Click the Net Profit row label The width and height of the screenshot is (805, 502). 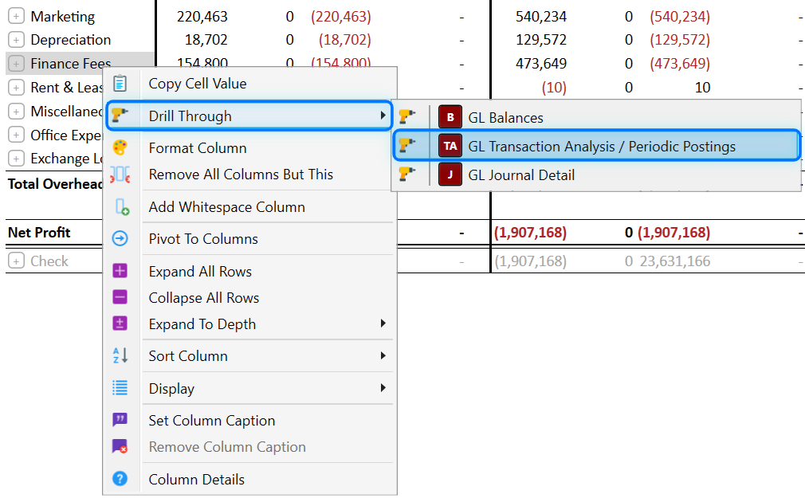pyautogui.click(x=39, y=233)
